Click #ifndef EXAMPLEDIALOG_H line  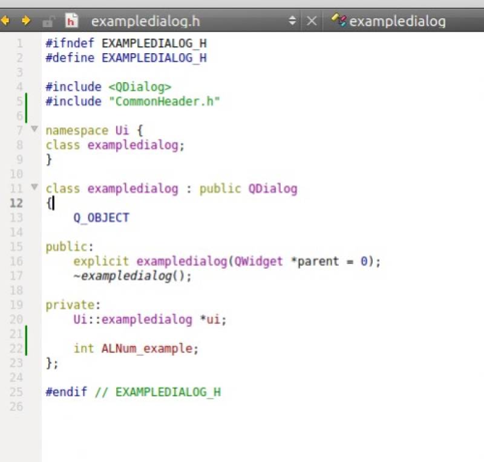coord(126,43)
